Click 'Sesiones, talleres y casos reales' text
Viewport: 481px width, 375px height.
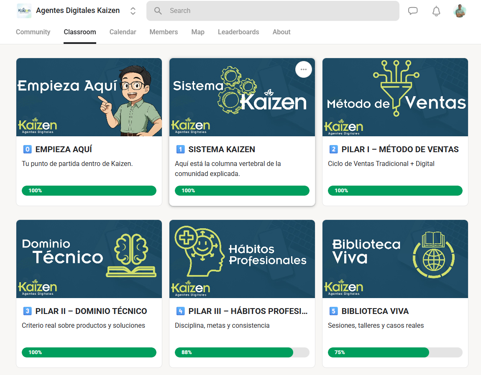pos(376,325)
